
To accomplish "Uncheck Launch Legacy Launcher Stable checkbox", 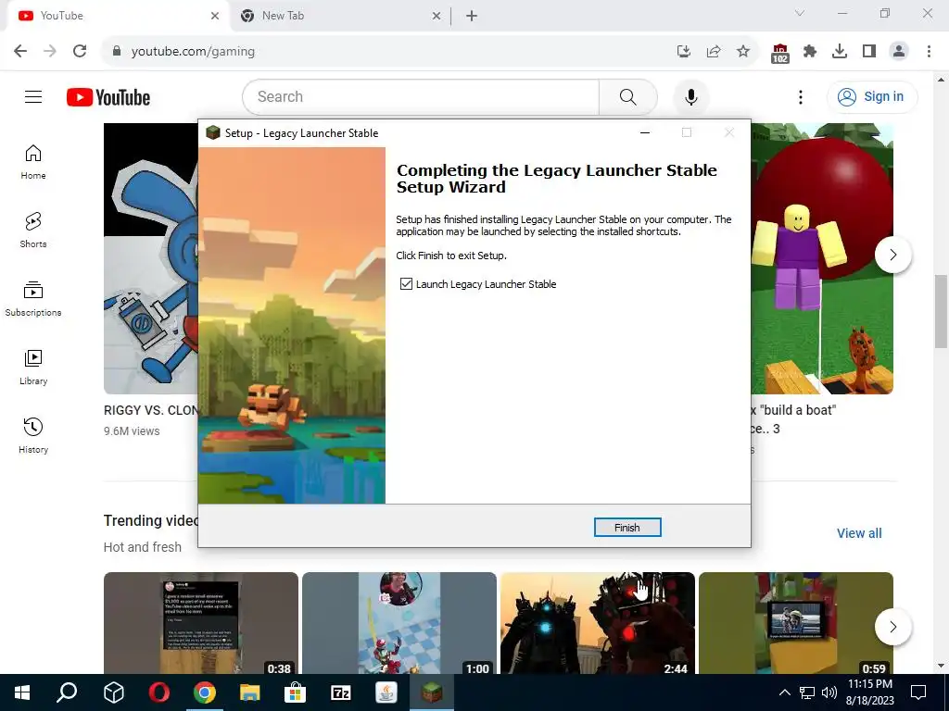I will 406,284.
